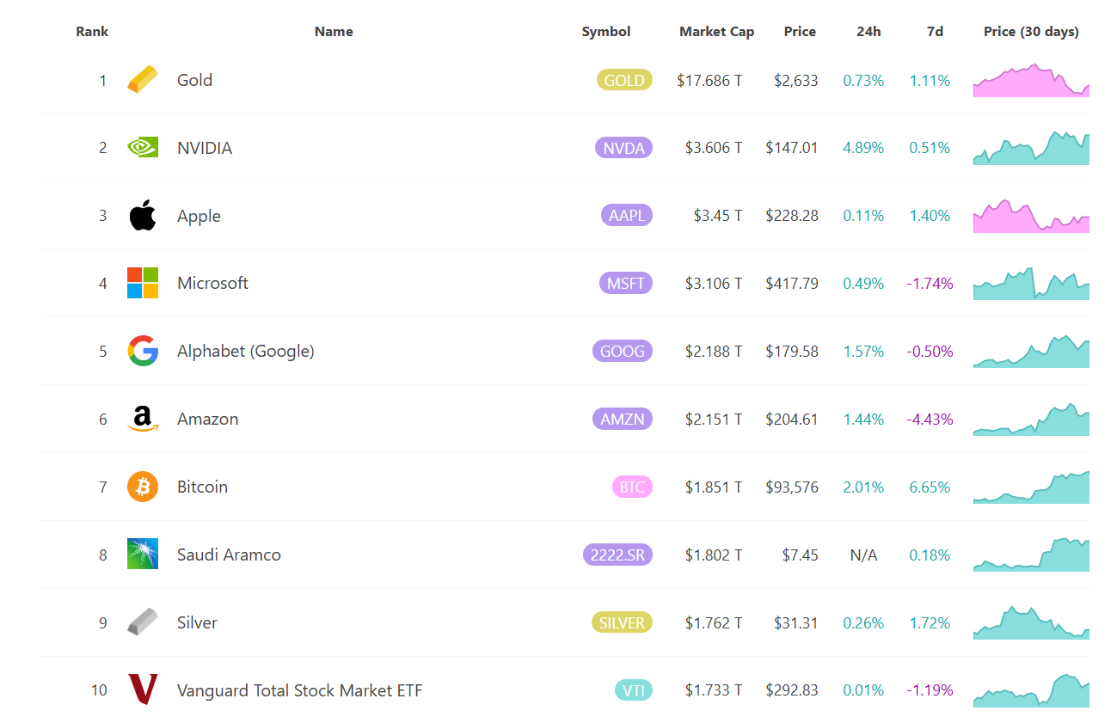The height and width of the screenshot is (717, 1117).
Task: Click the Vanguard V logo icon
Action: pyautogui.click(x=143, y=689)
